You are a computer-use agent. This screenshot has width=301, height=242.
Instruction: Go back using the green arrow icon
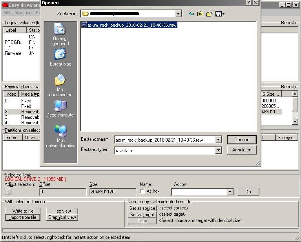tap(191, 14)
